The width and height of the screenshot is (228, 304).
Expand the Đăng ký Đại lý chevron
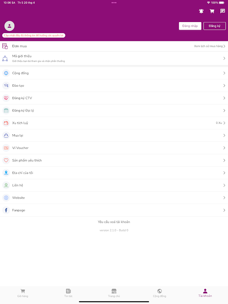click(x=224, y=111)
